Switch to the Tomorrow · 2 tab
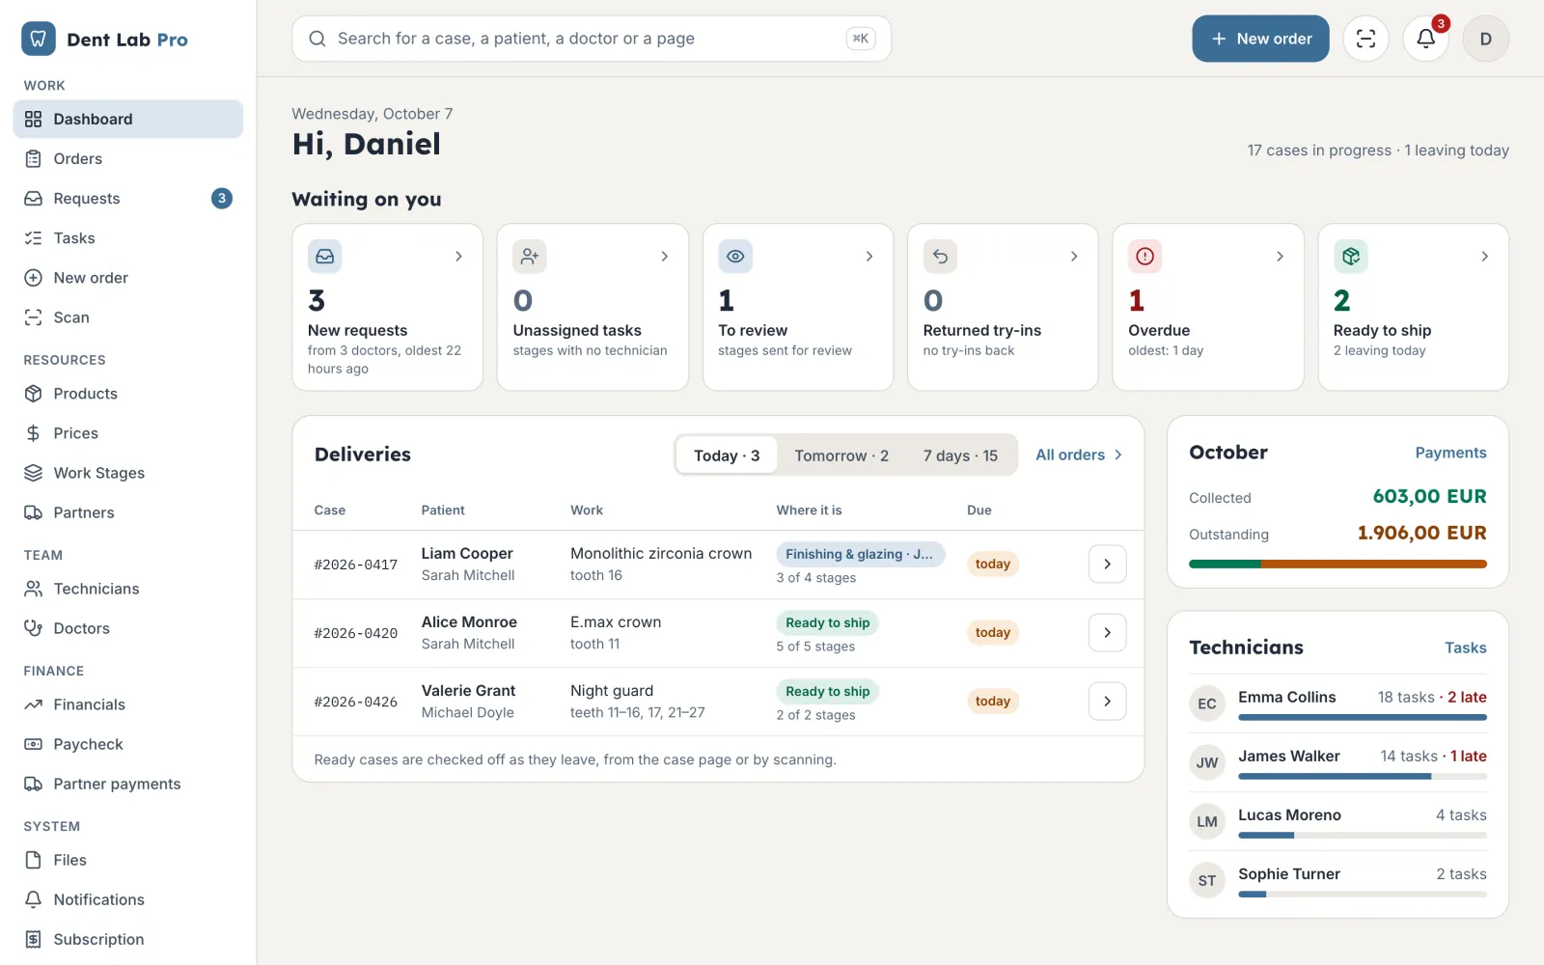 pos(841,455)
